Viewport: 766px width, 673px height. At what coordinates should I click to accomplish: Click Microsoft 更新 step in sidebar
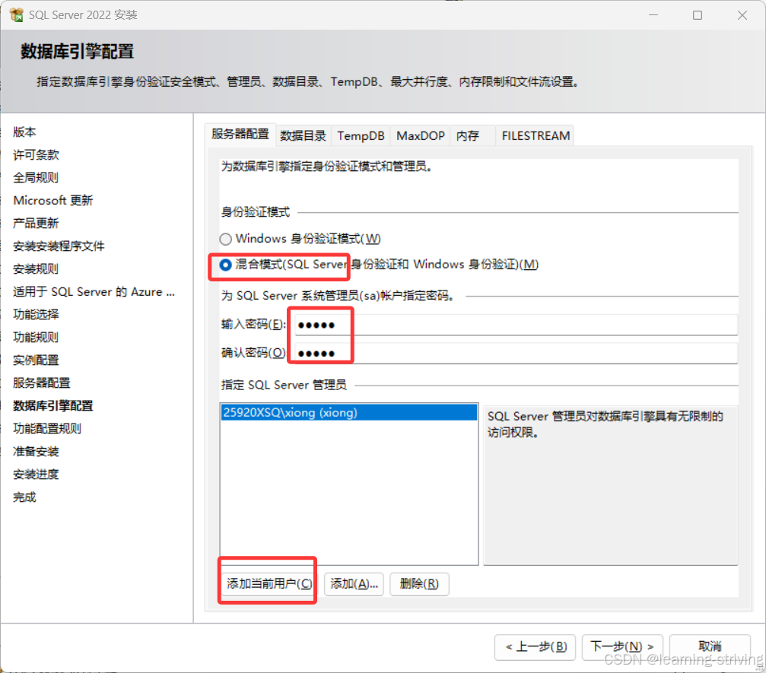[52, 201]
